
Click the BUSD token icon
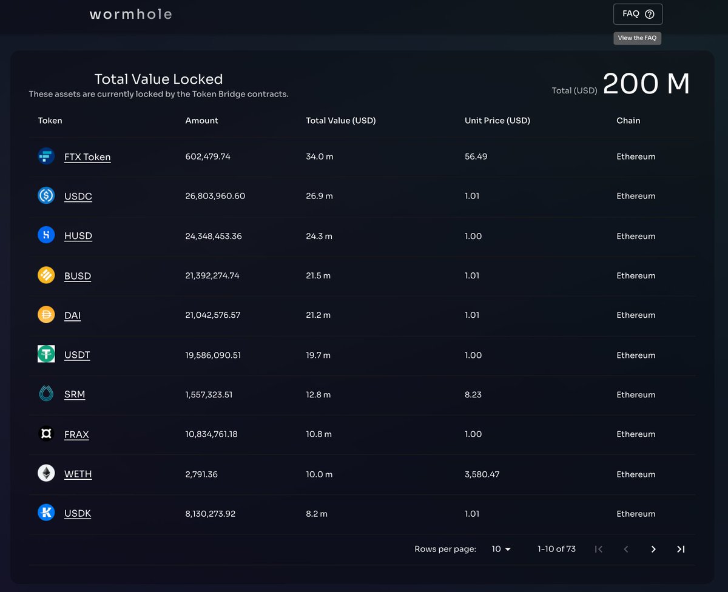(46, 275)
